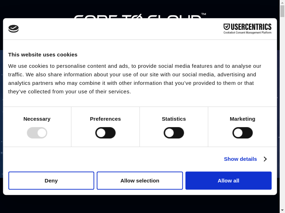Enable the Marketing cookies switch

(x=243, y=133)
